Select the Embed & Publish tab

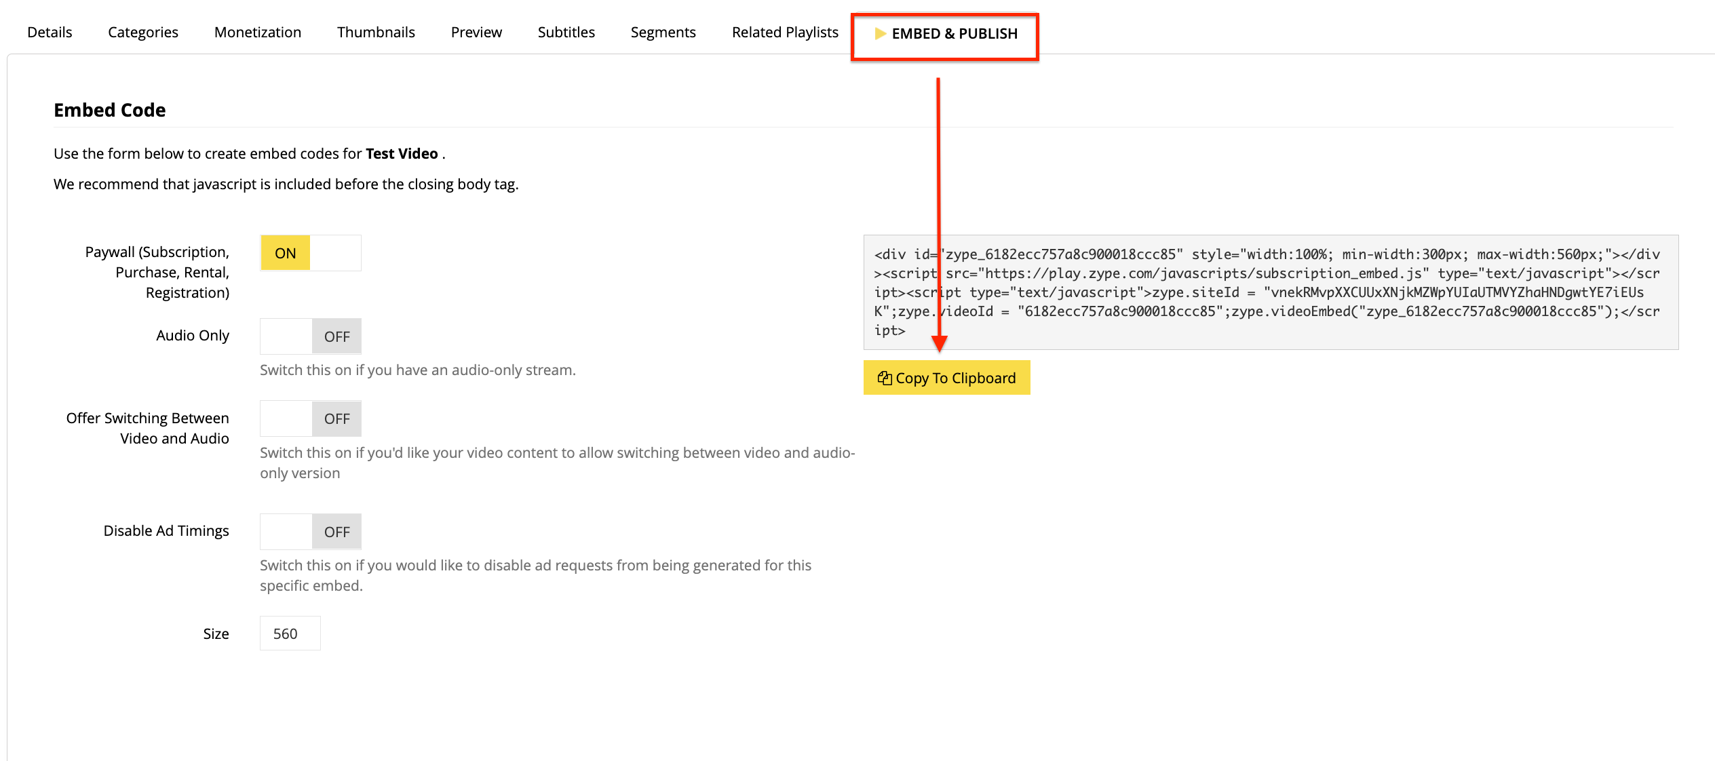(946, 33)
